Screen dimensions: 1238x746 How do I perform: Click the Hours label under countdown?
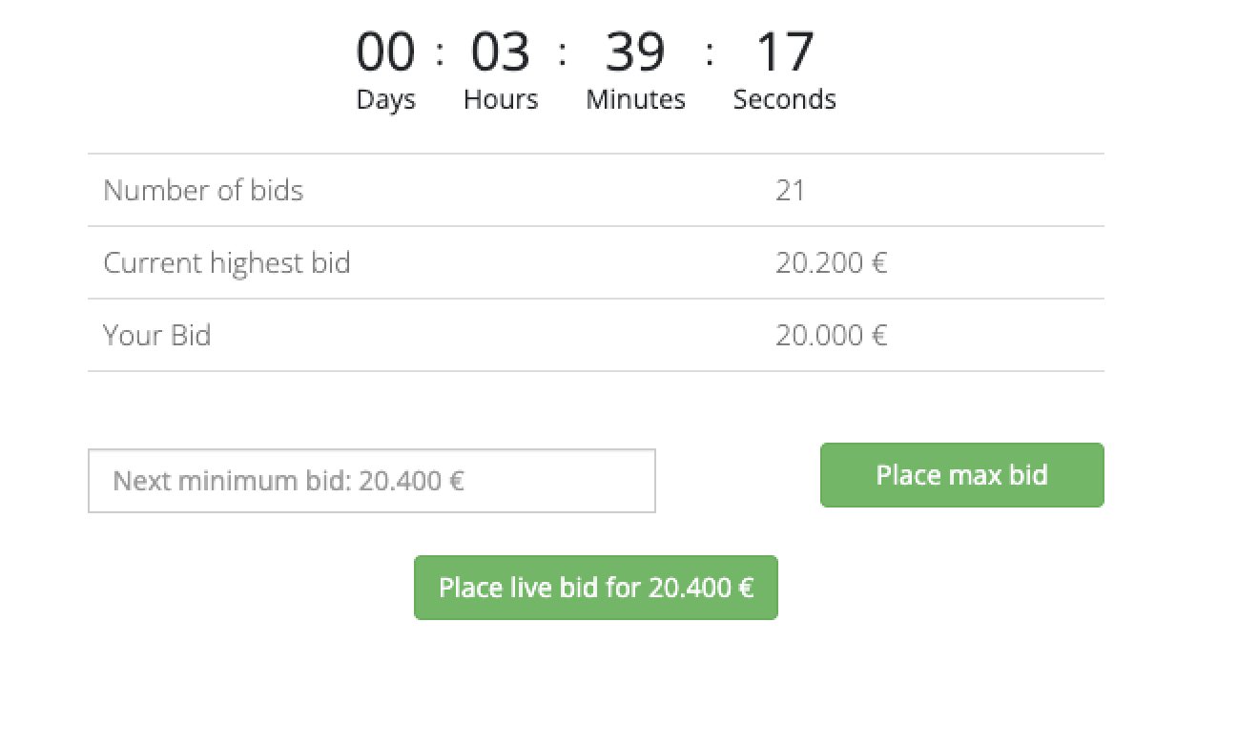click(501, 99)
